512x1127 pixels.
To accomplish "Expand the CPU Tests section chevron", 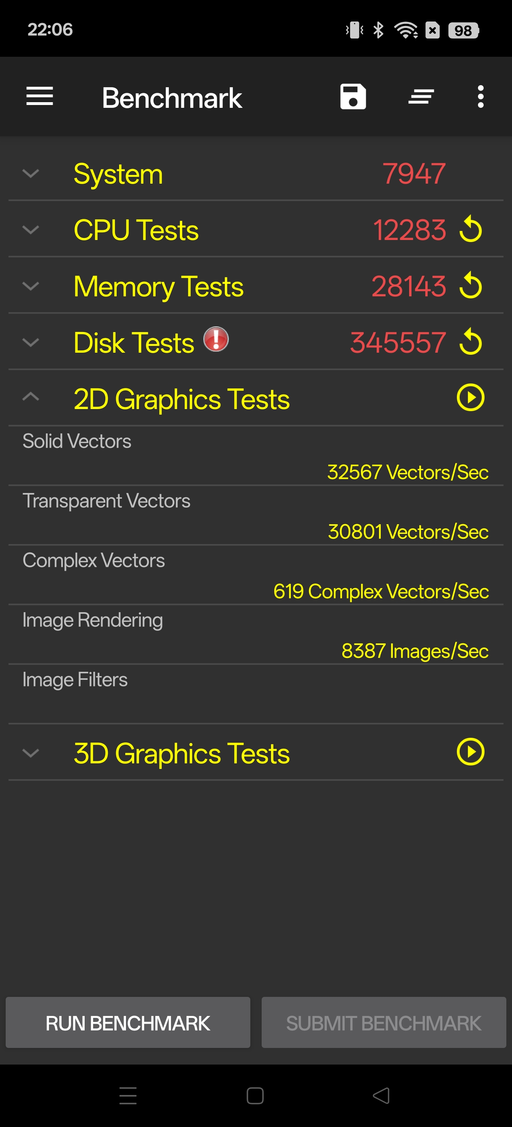I will pyautogui.click(x=31, y=229).
